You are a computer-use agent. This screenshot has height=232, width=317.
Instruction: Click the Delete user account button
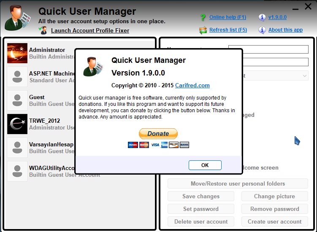point(201,221)
